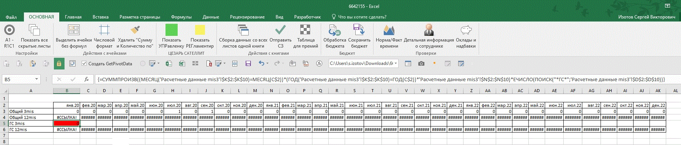Select the Общий 3mis row label
Screen dimensions: 681x145
tap(31, 111)
